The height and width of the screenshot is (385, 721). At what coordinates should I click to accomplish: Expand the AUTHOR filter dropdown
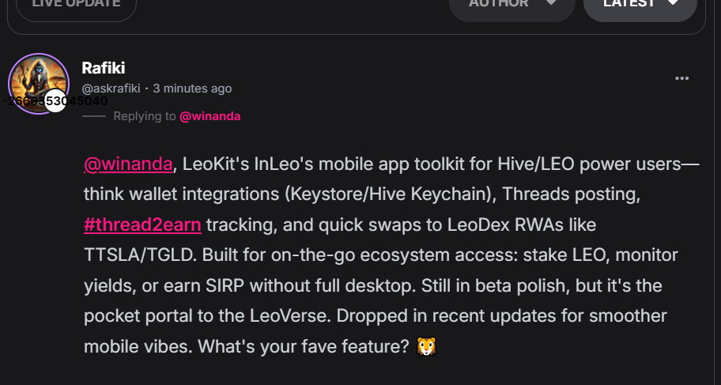tap(511, 4)
